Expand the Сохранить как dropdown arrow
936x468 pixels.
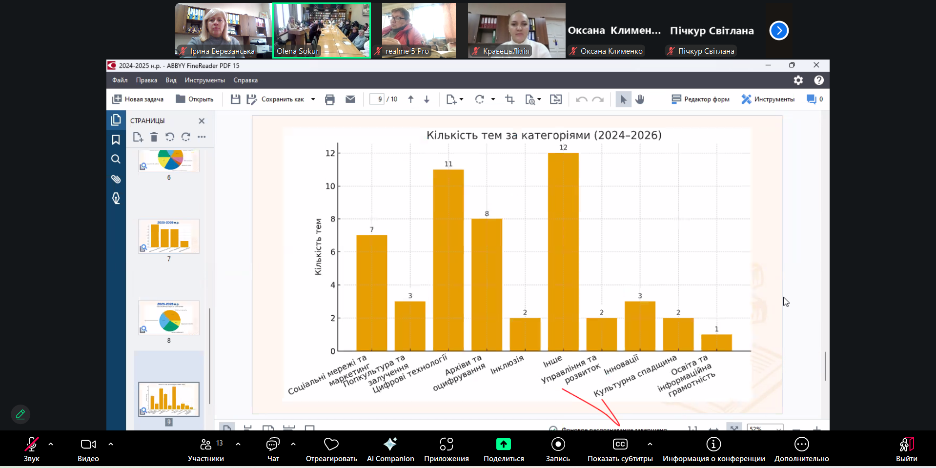[313, 100]
